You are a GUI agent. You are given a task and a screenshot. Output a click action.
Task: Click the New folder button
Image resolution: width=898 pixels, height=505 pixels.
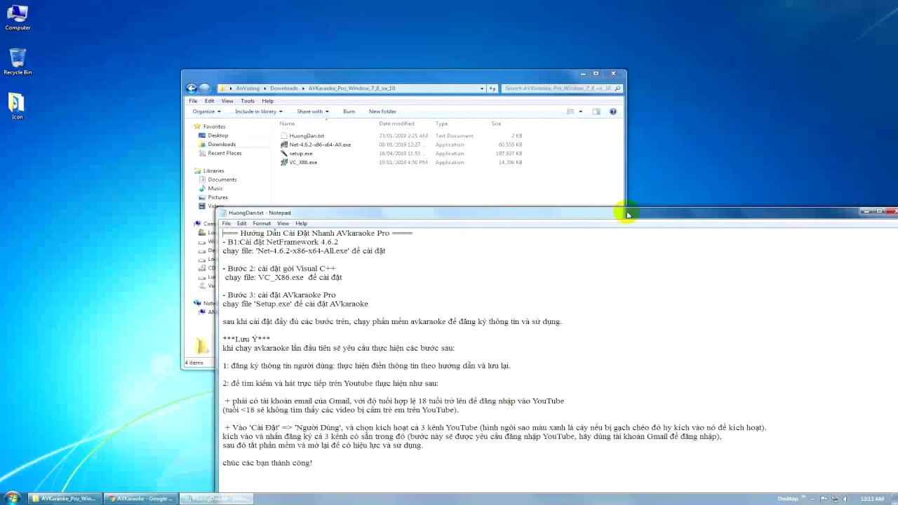[x=382, y=112]
